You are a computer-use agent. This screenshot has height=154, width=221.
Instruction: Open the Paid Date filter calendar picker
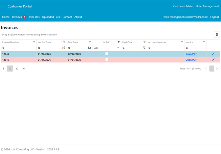click(144, 48)
